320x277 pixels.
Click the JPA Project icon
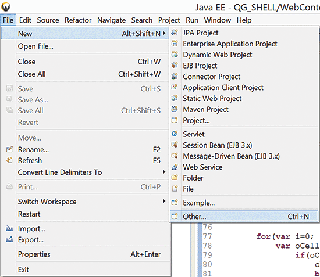(175, 33)
